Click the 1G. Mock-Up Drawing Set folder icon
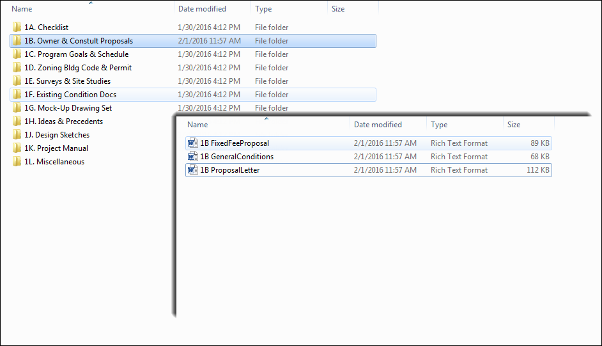The width and height of the screenshot is (602, 346). click(x=17, y=108)
